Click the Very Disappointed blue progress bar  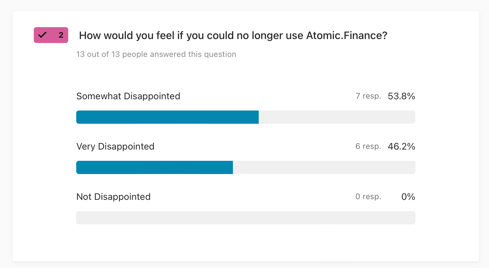pyautogui.click(x=154, y=167)
